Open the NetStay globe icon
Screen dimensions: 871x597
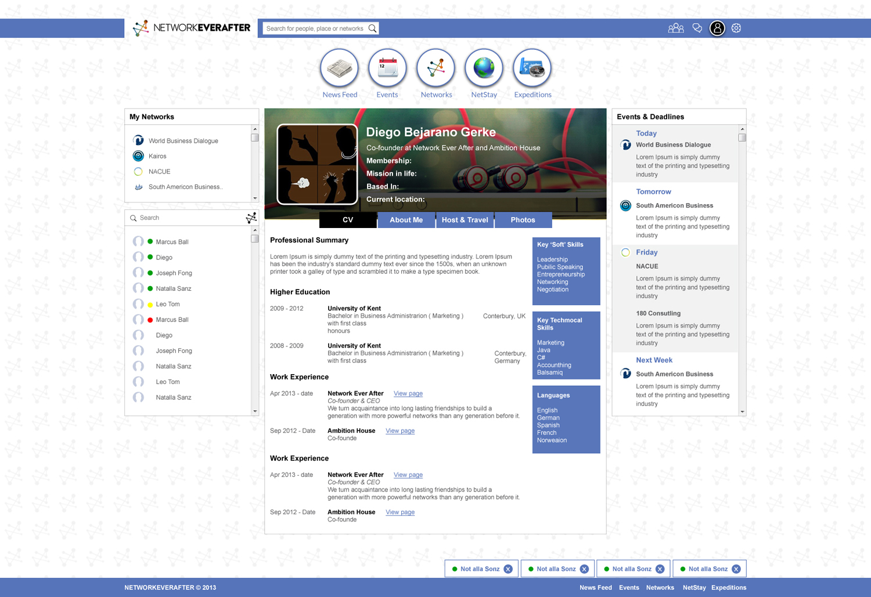coord(484,68)
